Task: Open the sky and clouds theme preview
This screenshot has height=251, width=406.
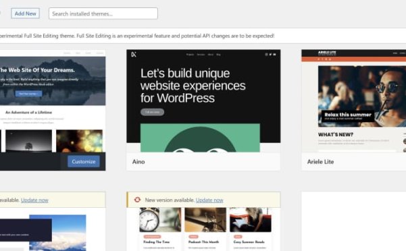Action: 53,229
